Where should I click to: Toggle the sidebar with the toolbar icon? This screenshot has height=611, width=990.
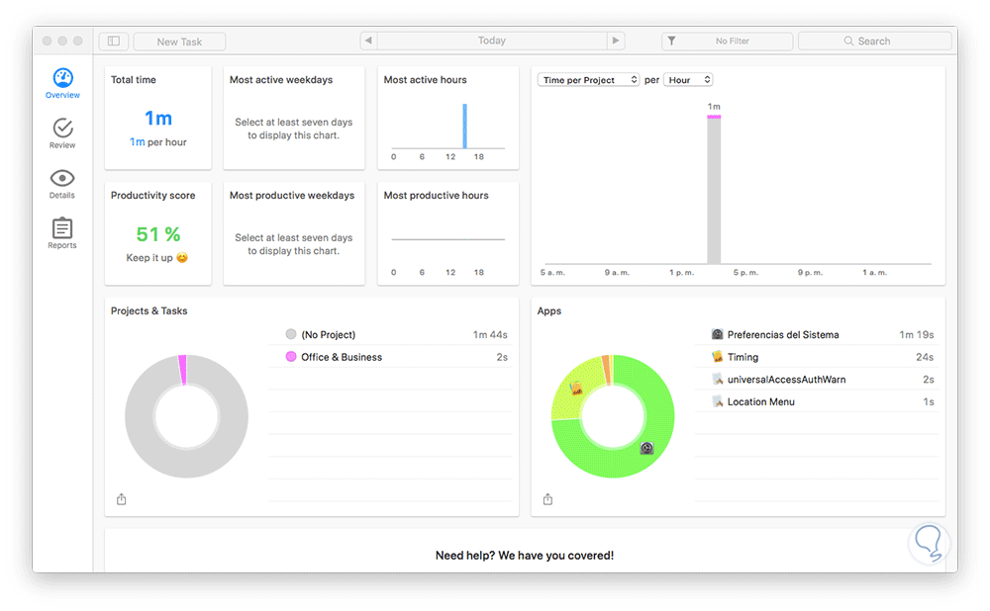coord(114,41)
